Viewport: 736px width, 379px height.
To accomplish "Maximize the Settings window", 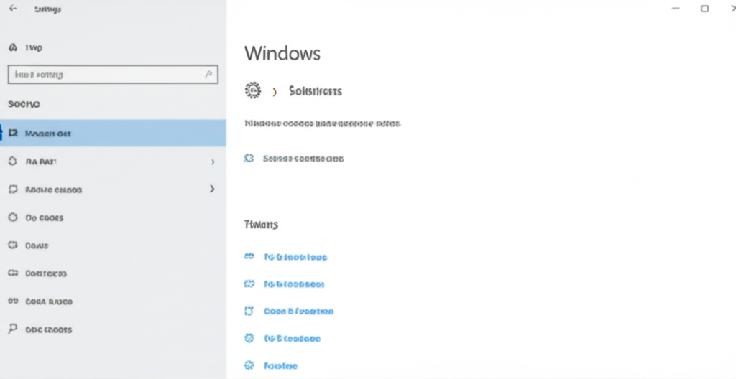I will 704,9.
